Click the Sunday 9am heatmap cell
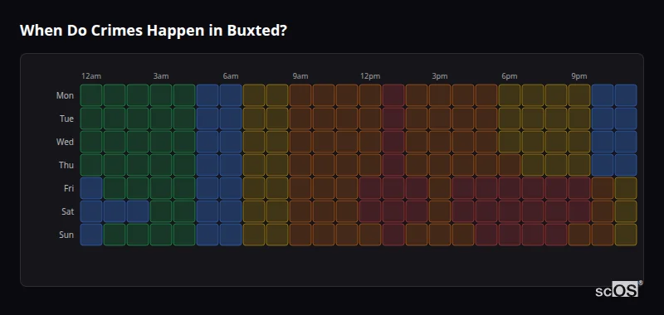This screenshot has height=315, width=664. point(300,235)
